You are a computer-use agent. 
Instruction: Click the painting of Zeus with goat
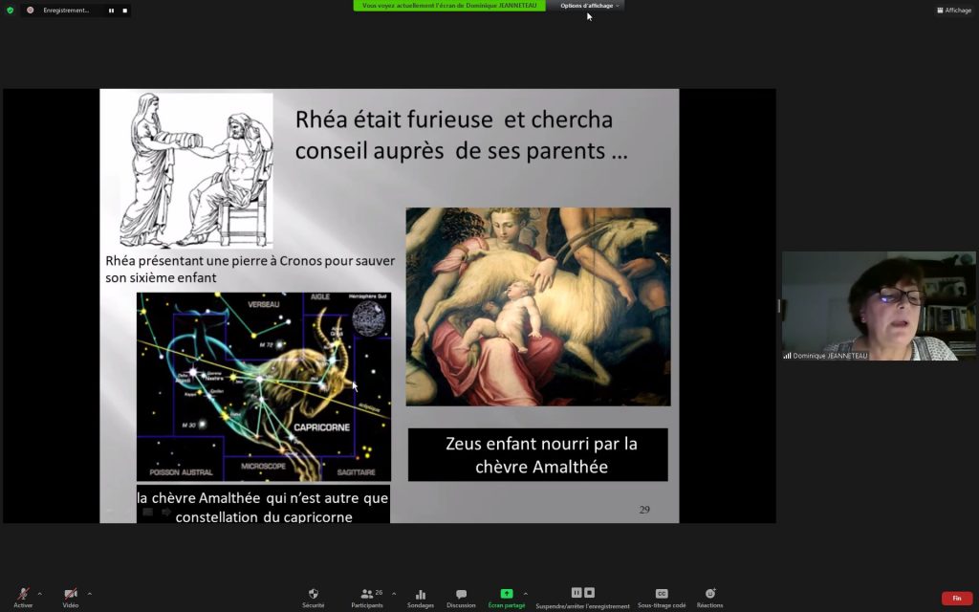point(538,307)
